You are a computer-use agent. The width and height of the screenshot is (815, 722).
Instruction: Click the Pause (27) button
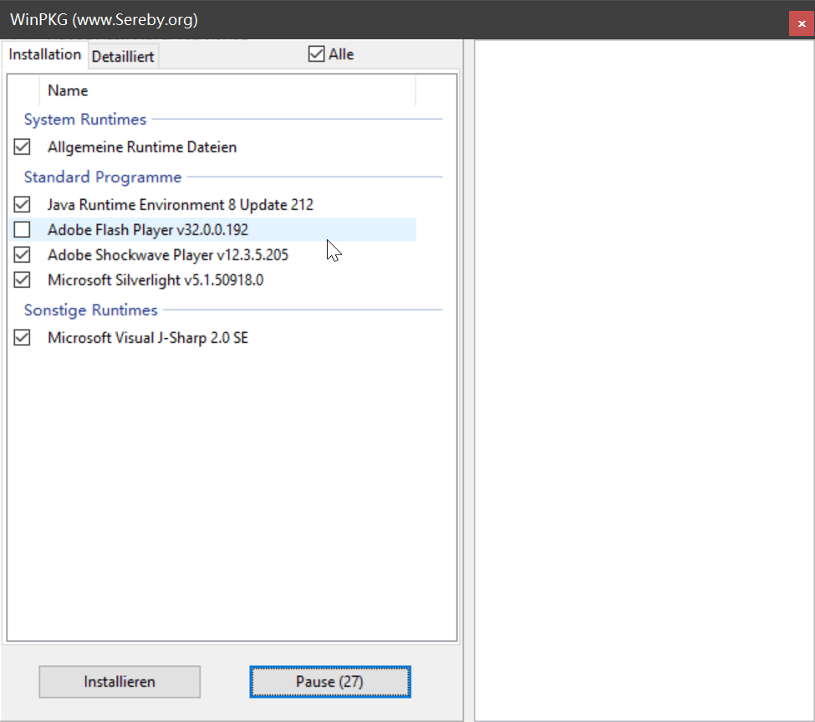click(330, 682)
